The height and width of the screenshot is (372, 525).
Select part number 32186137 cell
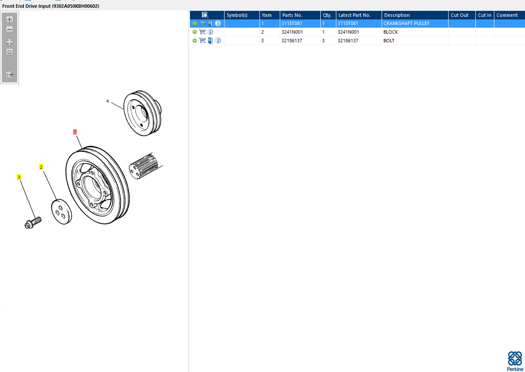point(300,41)
